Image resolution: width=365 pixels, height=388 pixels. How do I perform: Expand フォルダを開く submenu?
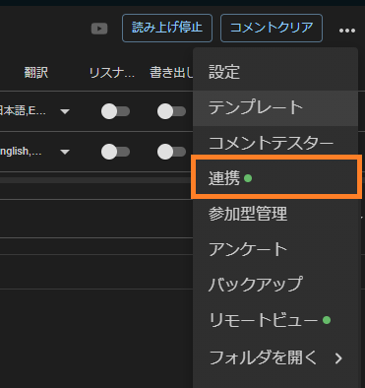275,357
